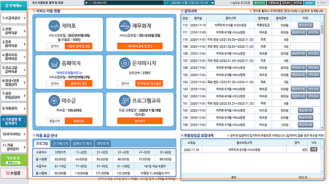Click the 환불내역 button in 예수금 card
Viewport: 329px width, 184px height.
click(55, 121)
